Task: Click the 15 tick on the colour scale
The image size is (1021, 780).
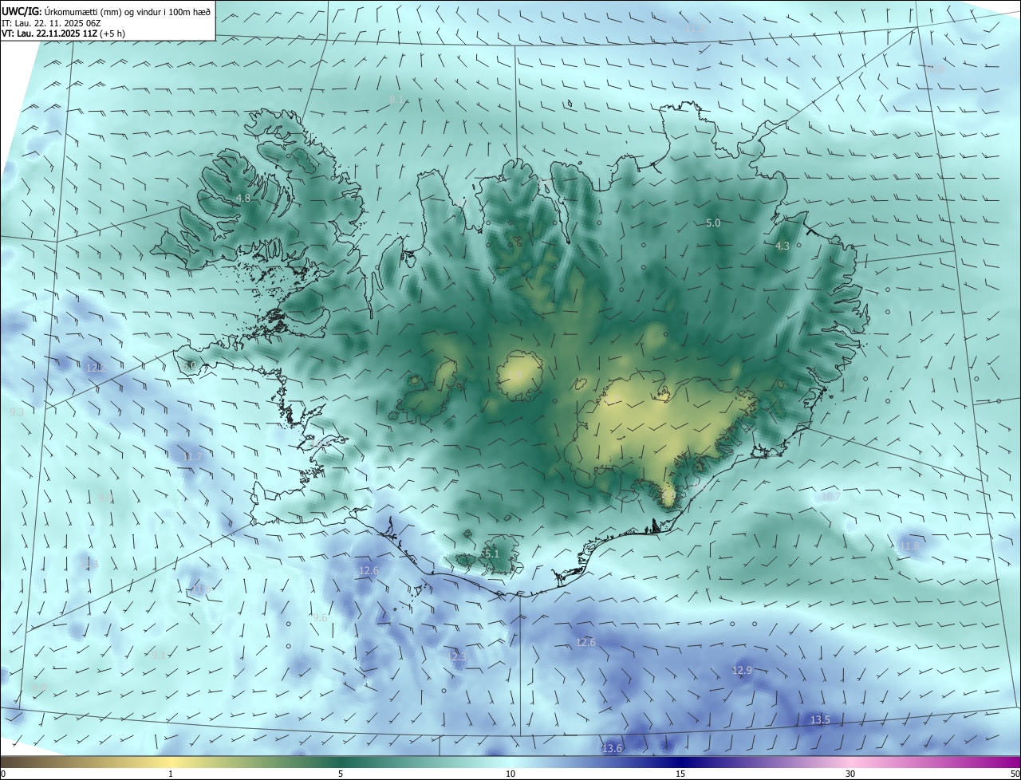Action: (x=680, y=774)
